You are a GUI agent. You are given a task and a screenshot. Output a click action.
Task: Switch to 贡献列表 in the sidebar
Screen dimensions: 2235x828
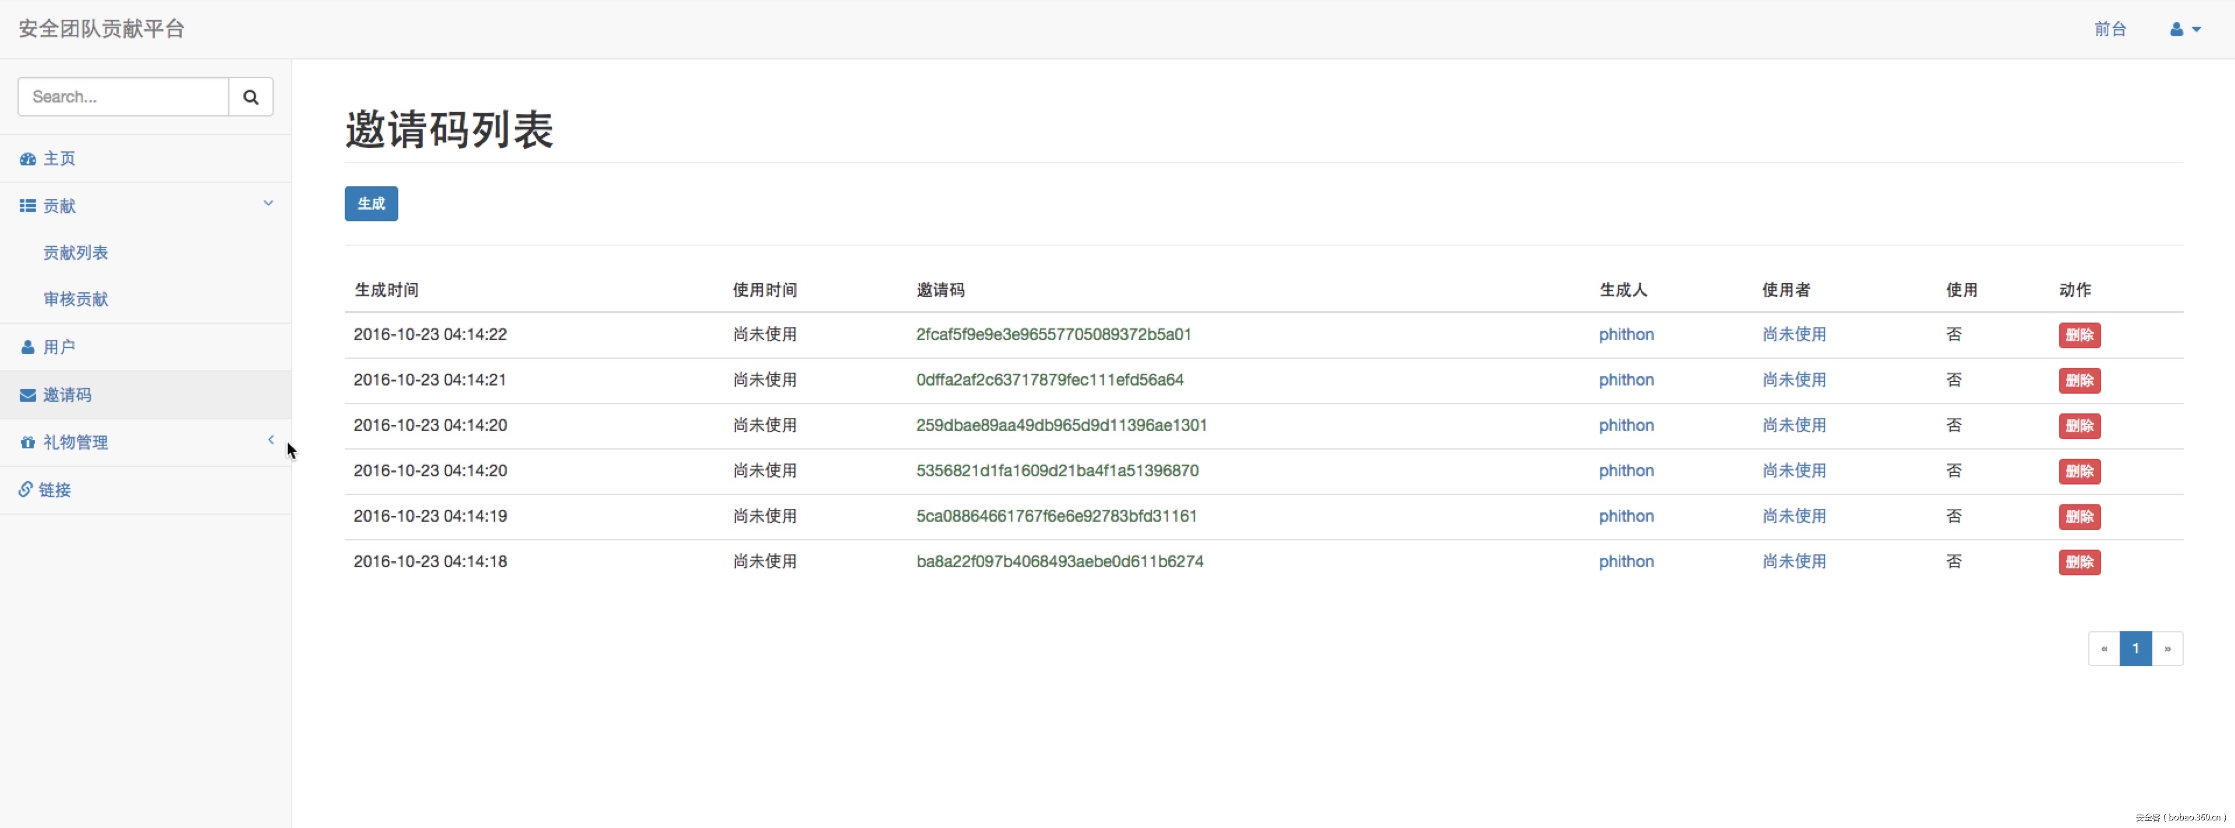click(x=76, y=253)
